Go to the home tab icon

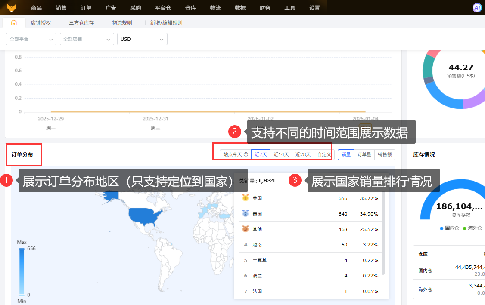point(14,22)
